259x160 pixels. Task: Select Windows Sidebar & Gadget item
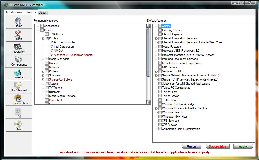pyautogui.click(x=179, y=104)
